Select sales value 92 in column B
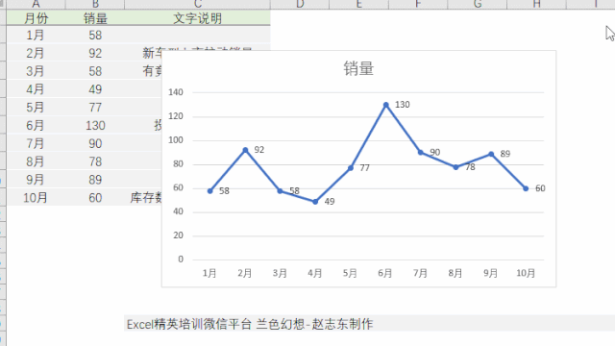Image resolution: width=615 pixels, height=346 pixels. pos(95,53)
